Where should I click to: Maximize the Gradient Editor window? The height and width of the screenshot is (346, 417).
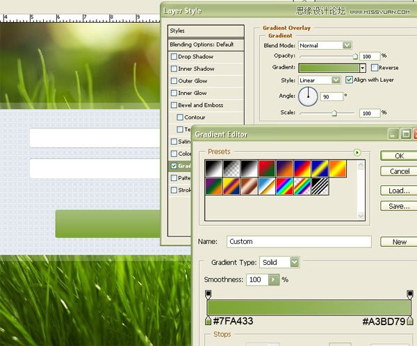(x=406, y=134)
